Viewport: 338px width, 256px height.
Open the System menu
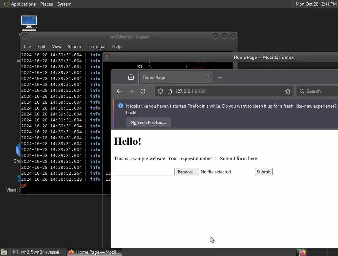point(64,4)
